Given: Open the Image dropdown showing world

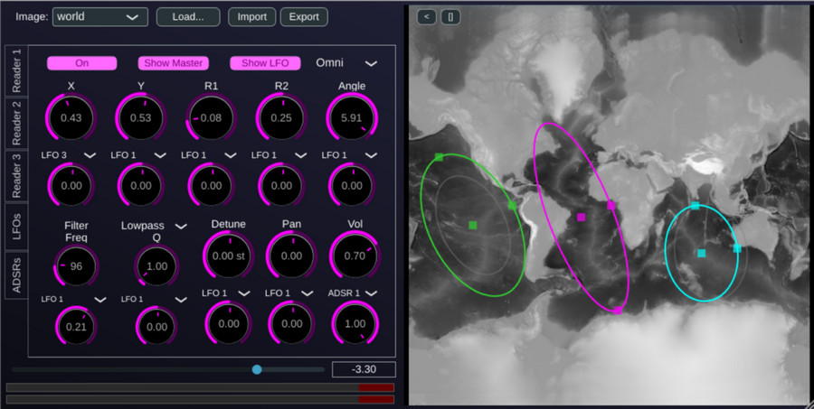Looking at the screenshot, I should pos(99,16).
